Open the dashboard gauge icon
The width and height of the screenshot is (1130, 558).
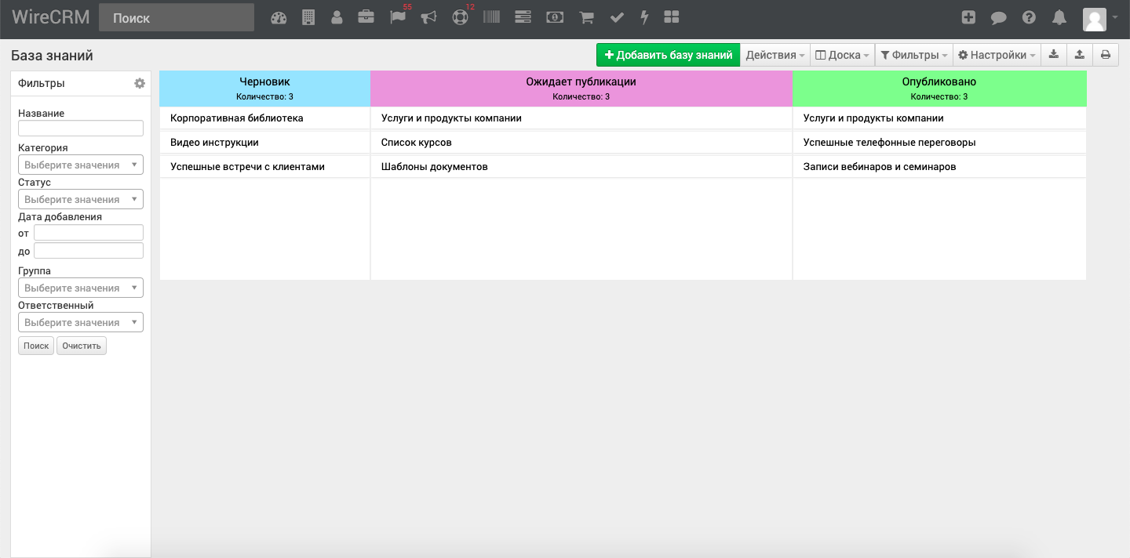279,17
